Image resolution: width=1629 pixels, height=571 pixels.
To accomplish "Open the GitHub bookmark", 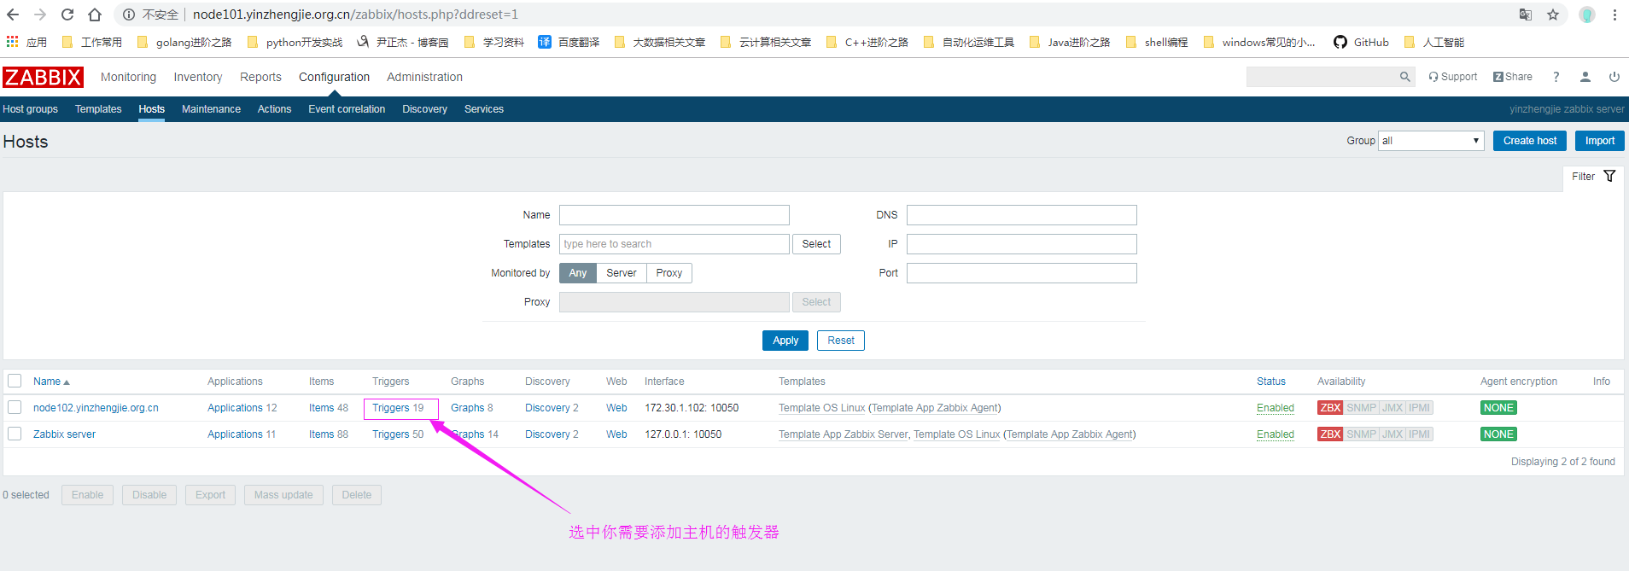I will pos(1361,42).
